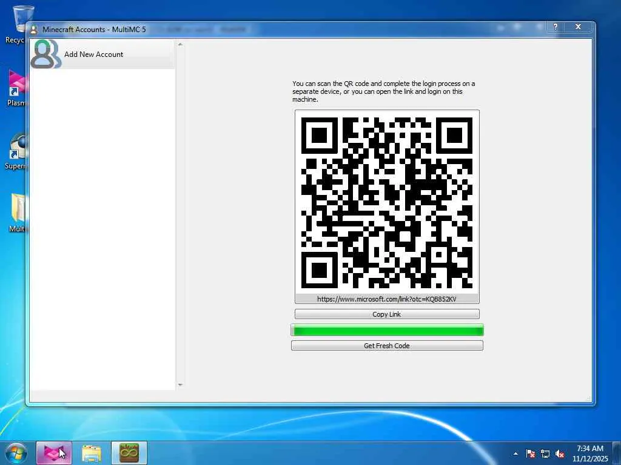The width and height of the screenshot is (621, 465).
Task: Show hidden system tray icons
Action: pyautogui.click(x=515, y=453)
